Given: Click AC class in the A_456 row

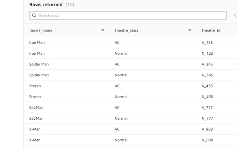Looking at the screenshot, I should (117, 86).
